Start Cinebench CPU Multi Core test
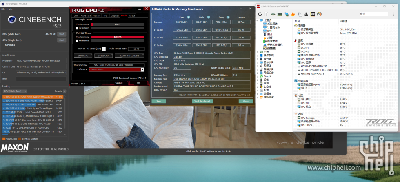The width and height of the screenshot is (400, 182). coord(62,34)
